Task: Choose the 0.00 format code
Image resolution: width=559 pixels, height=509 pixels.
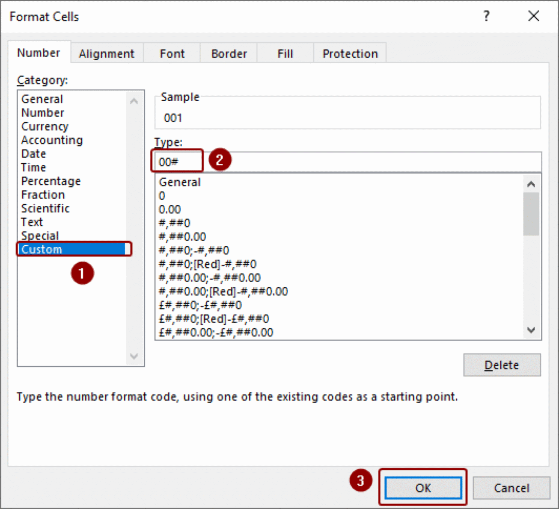Action: click(x=170, y=209)
